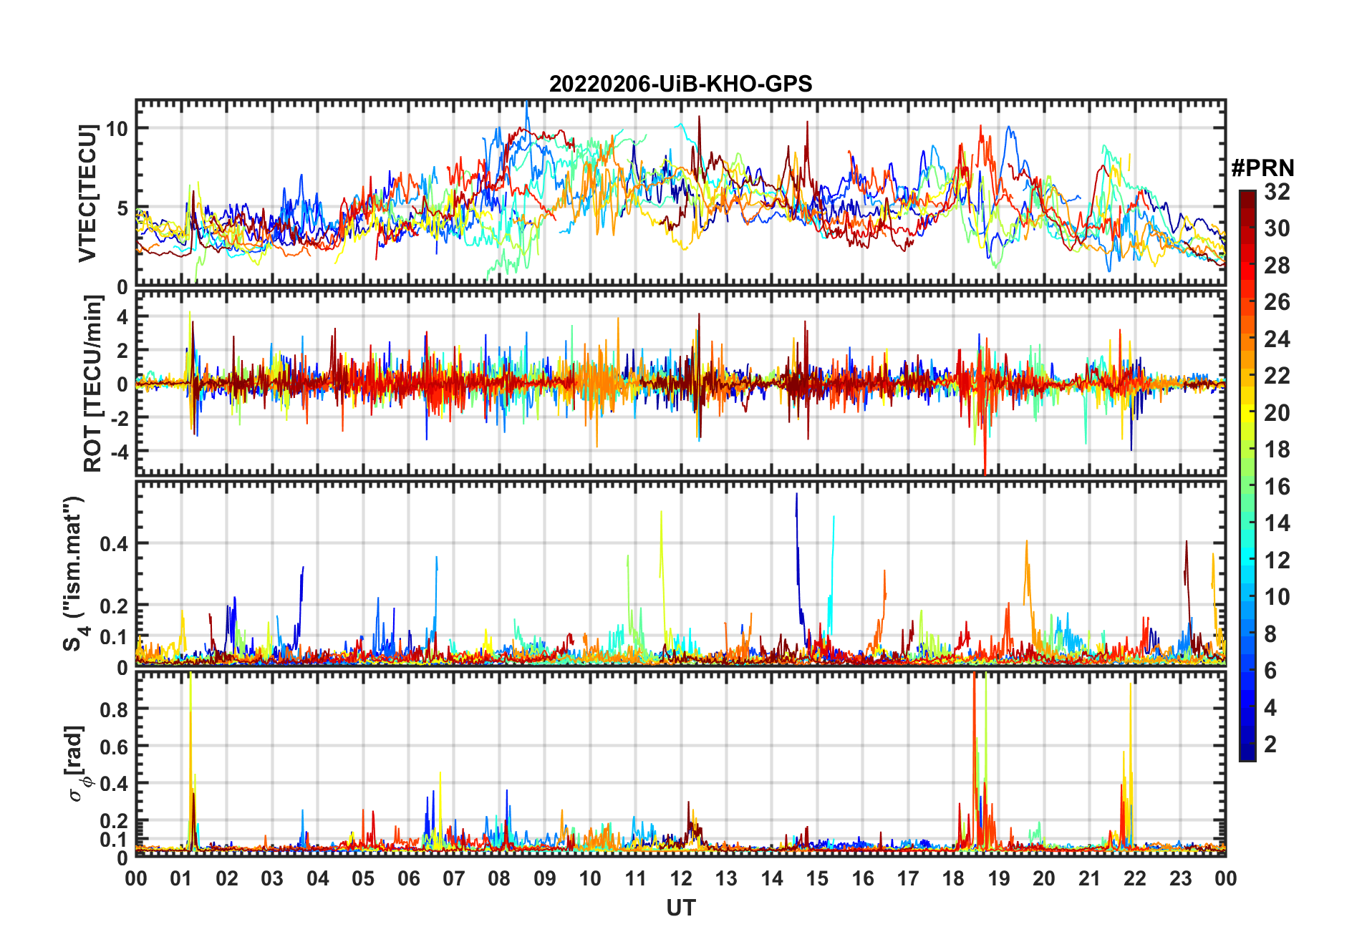Image resolution: width=1362 pixels, height=952 pixels.
Task: Click x-axis tick label 13
Action: [726, 878]
